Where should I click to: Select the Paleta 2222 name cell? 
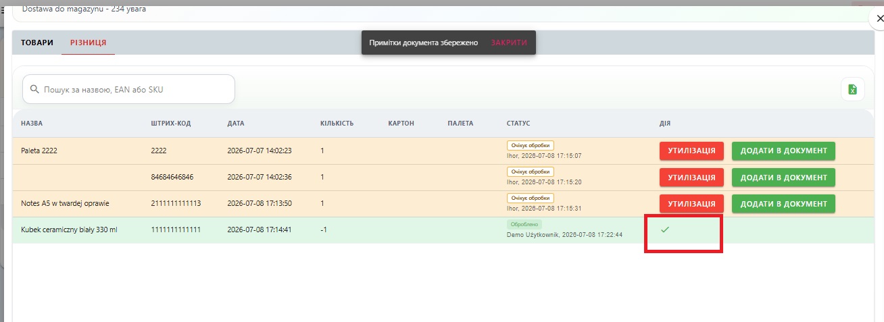click(39, 151)
